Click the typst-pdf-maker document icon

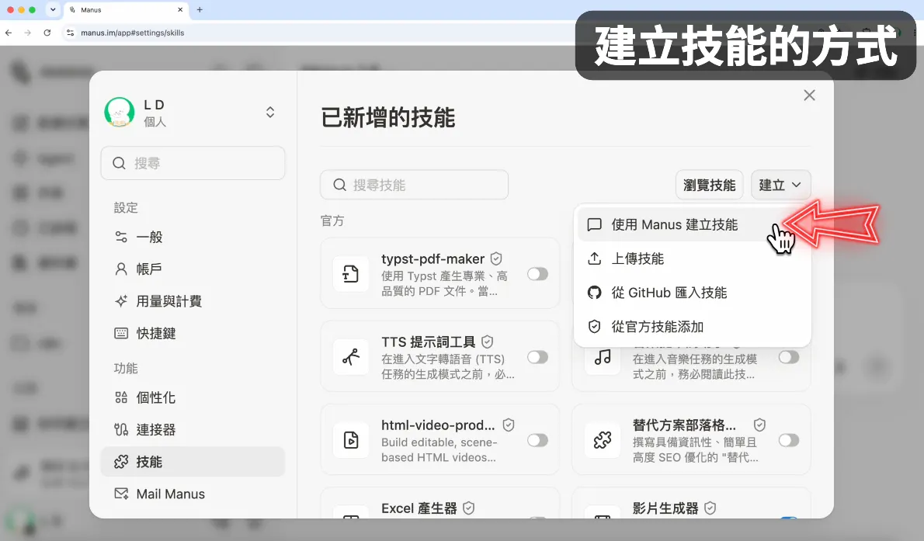[351, 274]
